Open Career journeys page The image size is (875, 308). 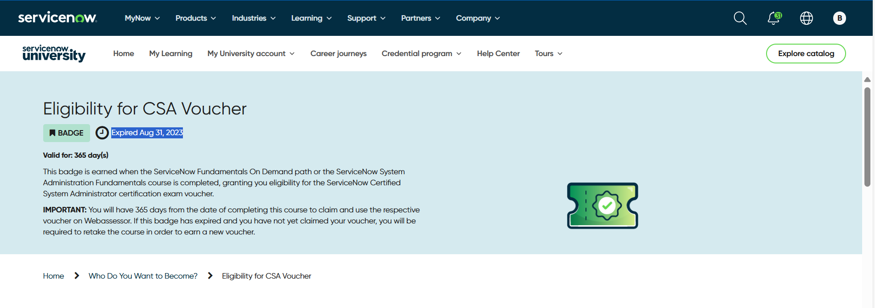tap(339, 53)
